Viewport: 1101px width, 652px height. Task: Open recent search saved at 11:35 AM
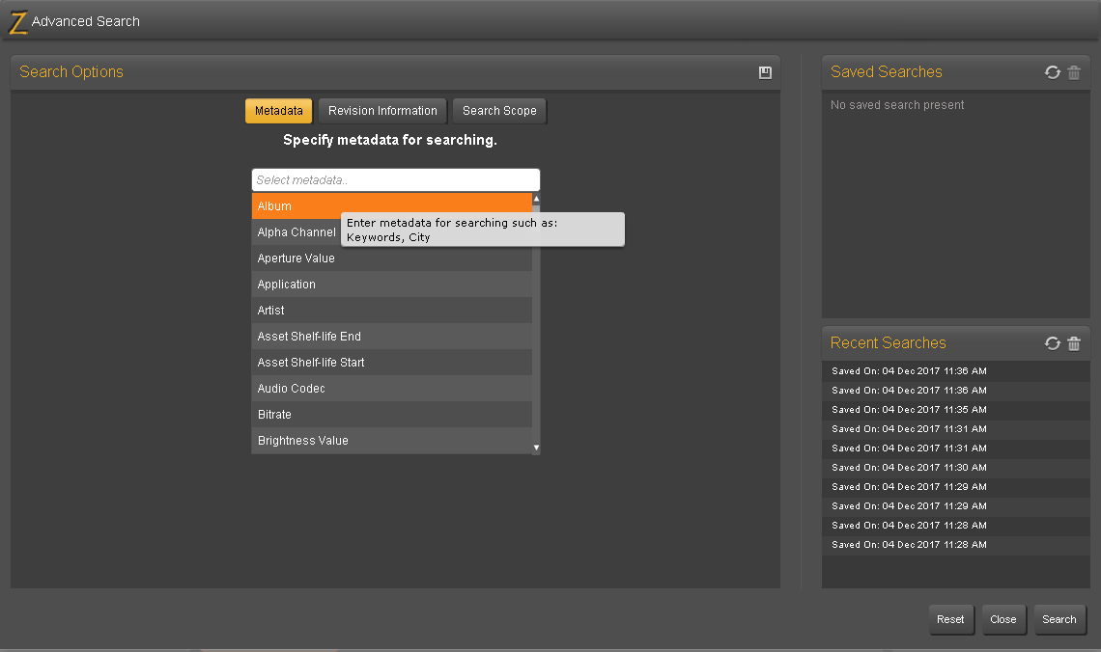[x=956, y=409]
